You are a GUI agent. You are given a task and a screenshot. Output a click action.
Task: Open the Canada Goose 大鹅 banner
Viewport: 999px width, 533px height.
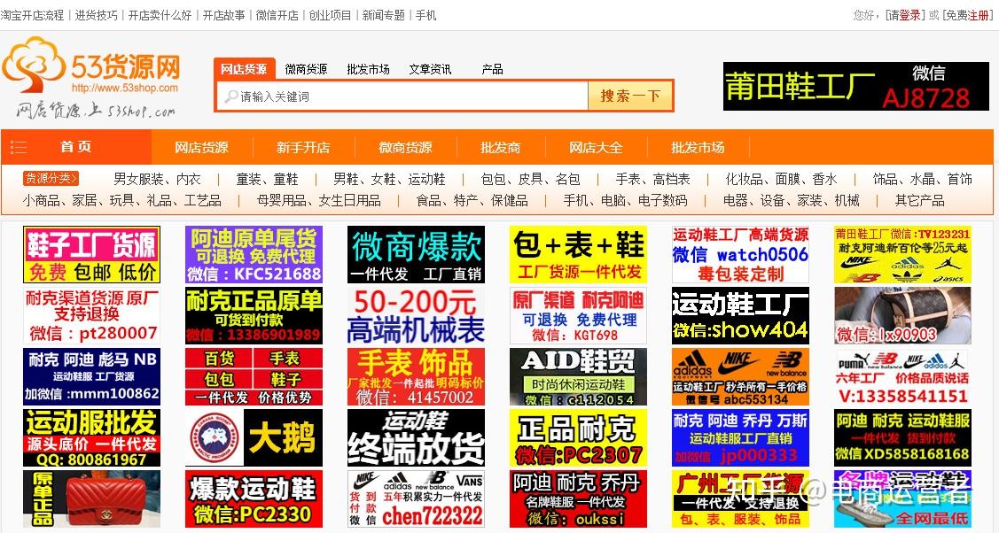tap(254, 437)
